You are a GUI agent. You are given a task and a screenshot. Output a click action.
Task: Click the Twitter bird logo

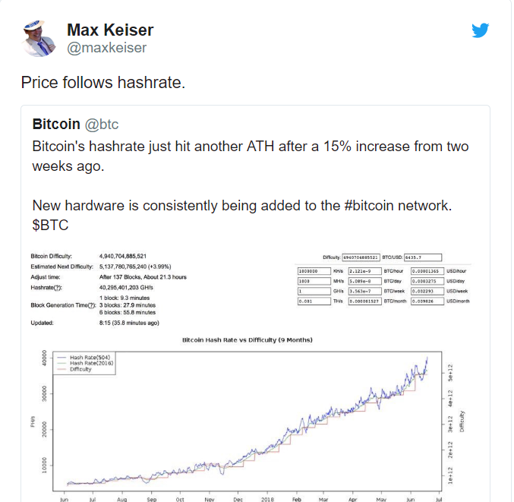(x=480, y=31)
